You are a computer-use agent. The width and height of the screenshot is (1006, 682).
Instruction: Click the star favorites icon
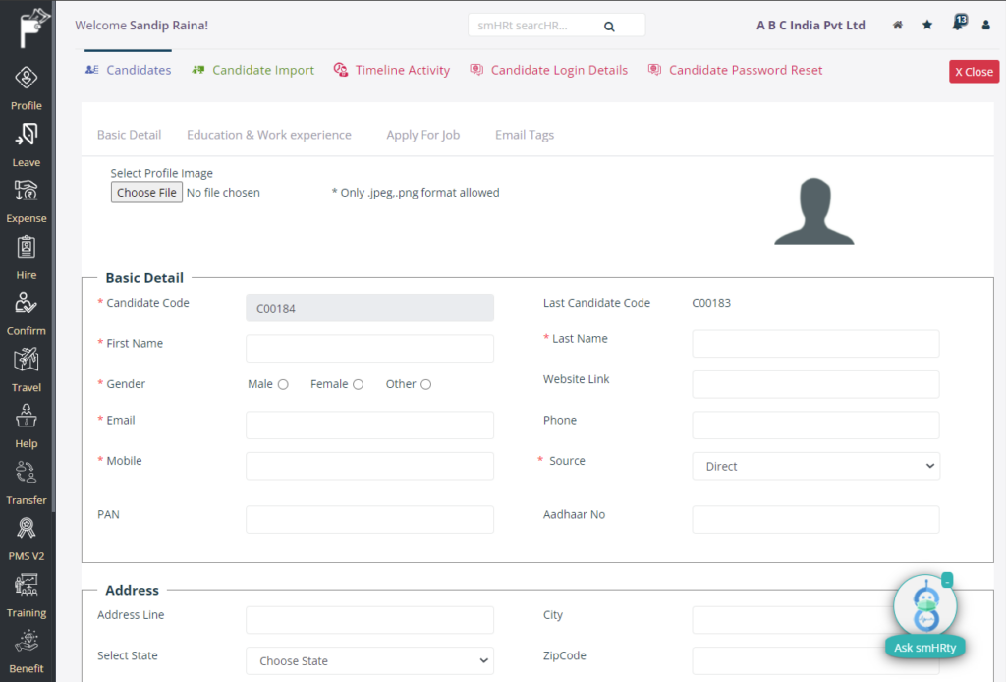pyautogui.click(x=927, y=26)
